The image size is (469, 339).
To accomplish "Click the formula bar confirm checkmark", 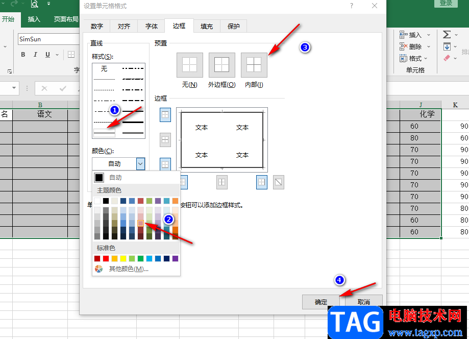I will tap(63, 88).
